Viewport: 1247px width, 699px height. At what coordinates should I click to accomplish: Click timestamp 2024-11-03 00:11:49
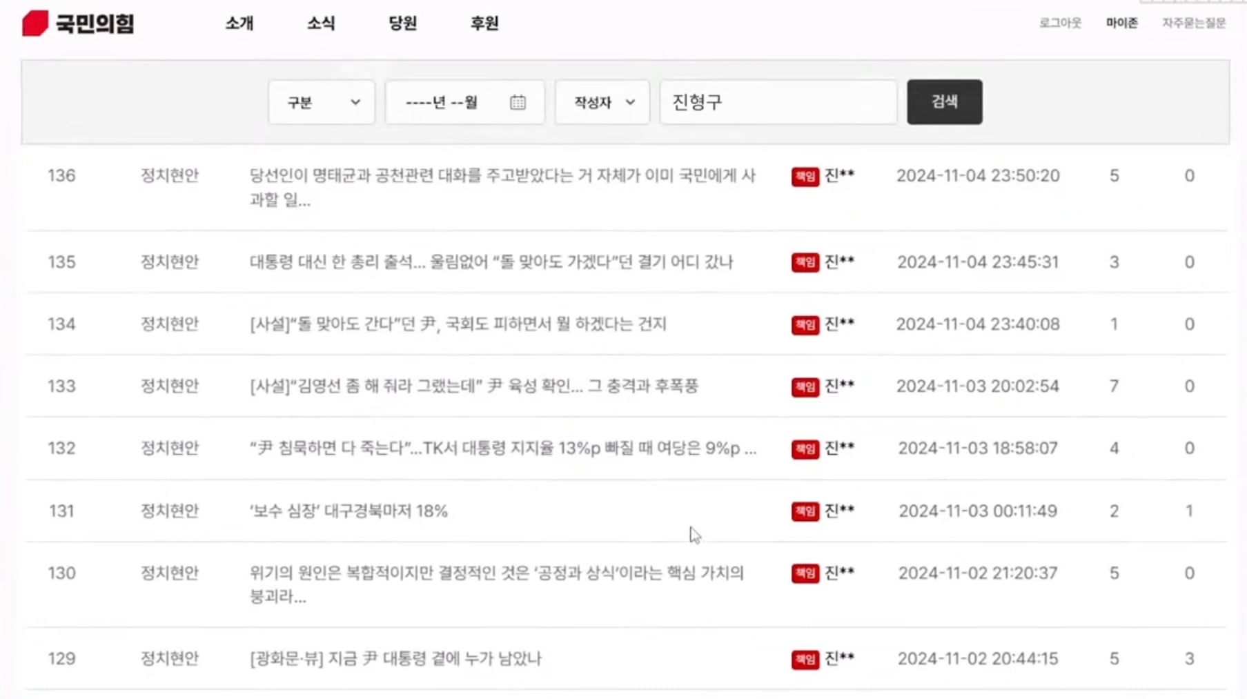pos(978,511)
